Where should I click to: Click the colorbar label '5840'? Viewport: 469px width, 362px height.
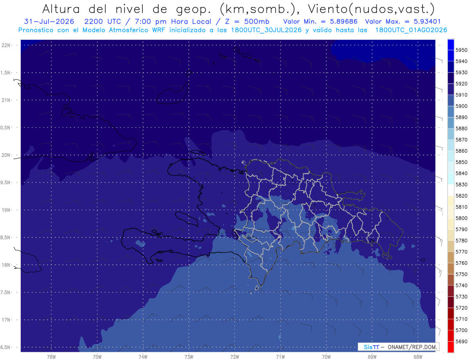tap(461, 173)
